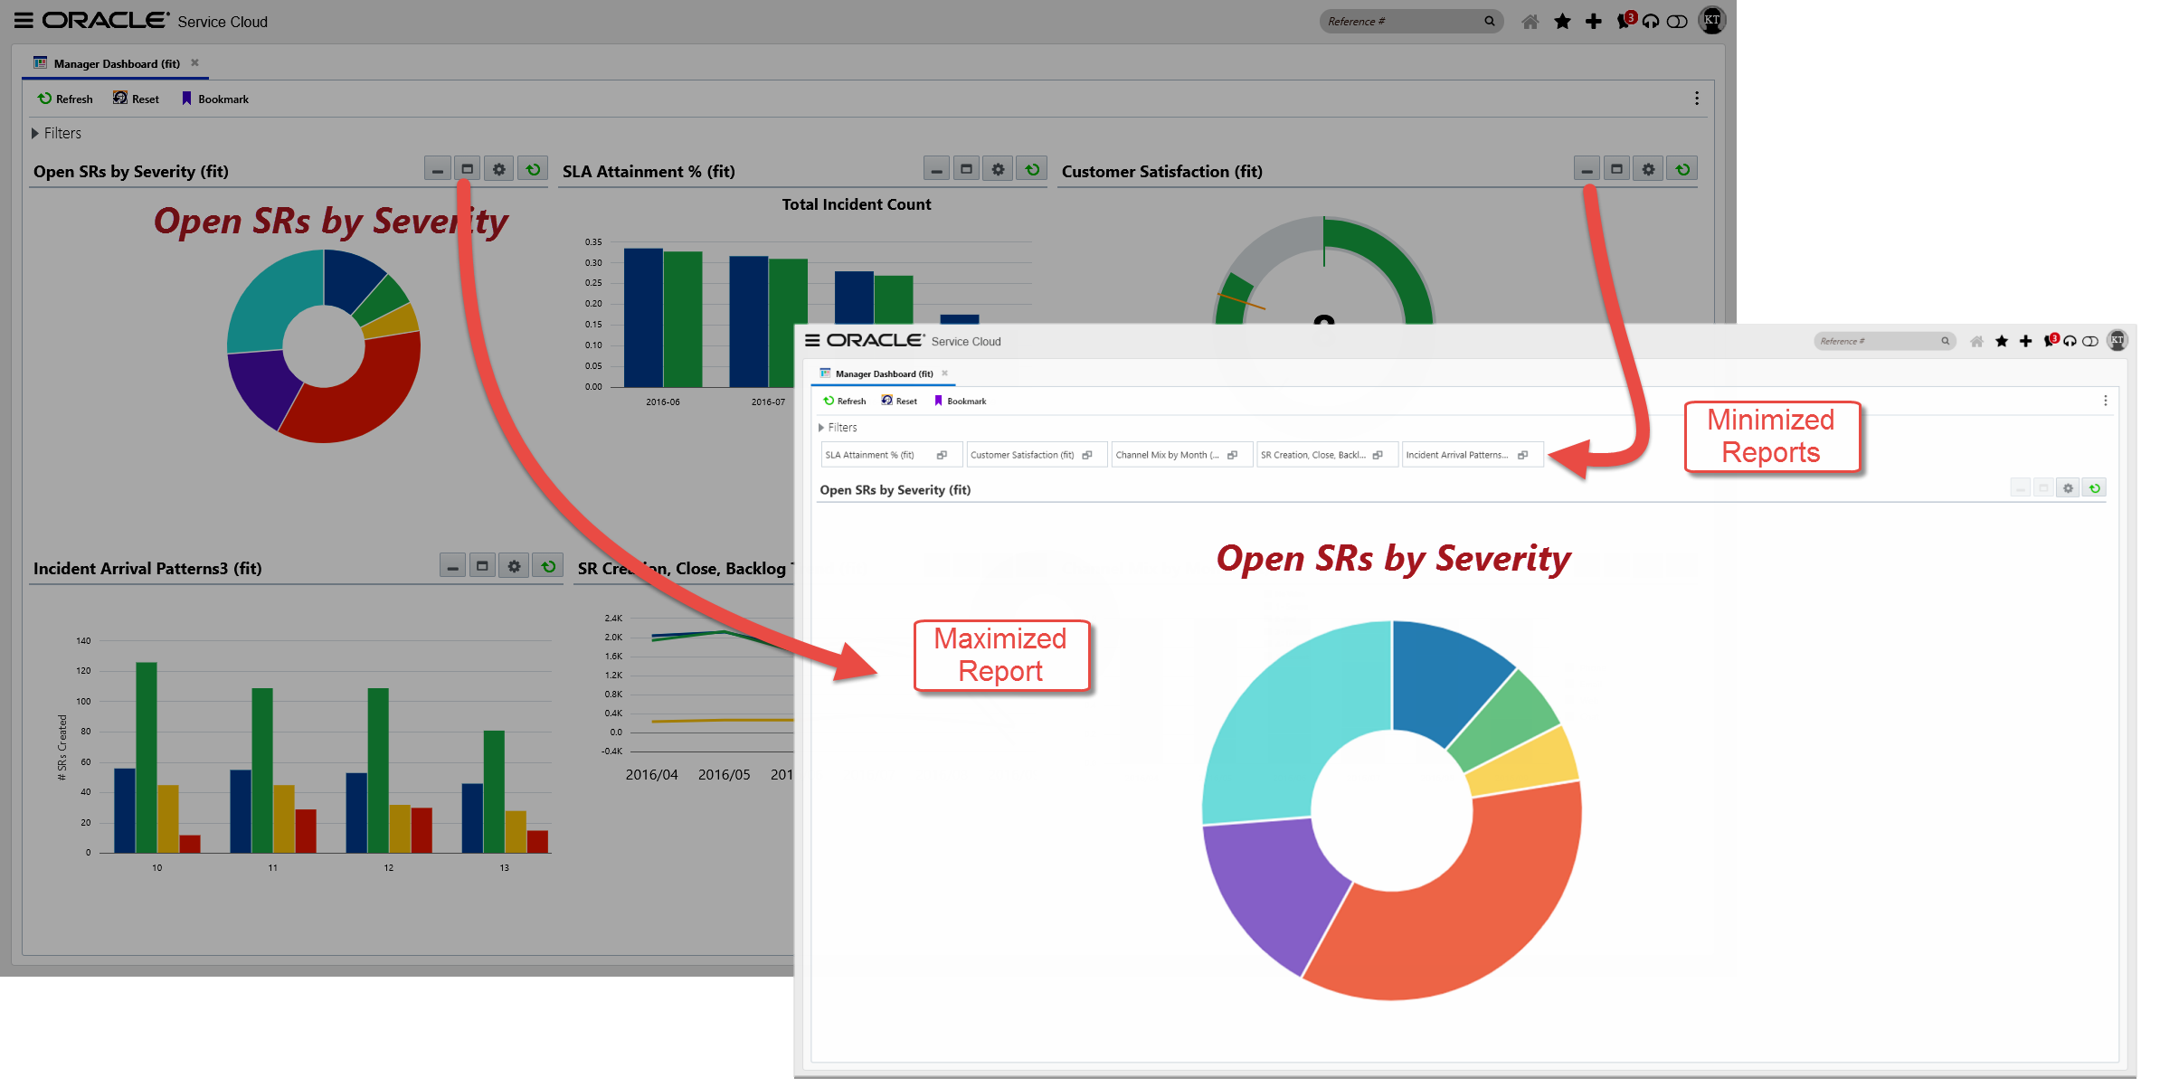This screenshot has height=1087, width=2160.
Task: Bookmark the Manager Dashboard
Action: [214, 99]
